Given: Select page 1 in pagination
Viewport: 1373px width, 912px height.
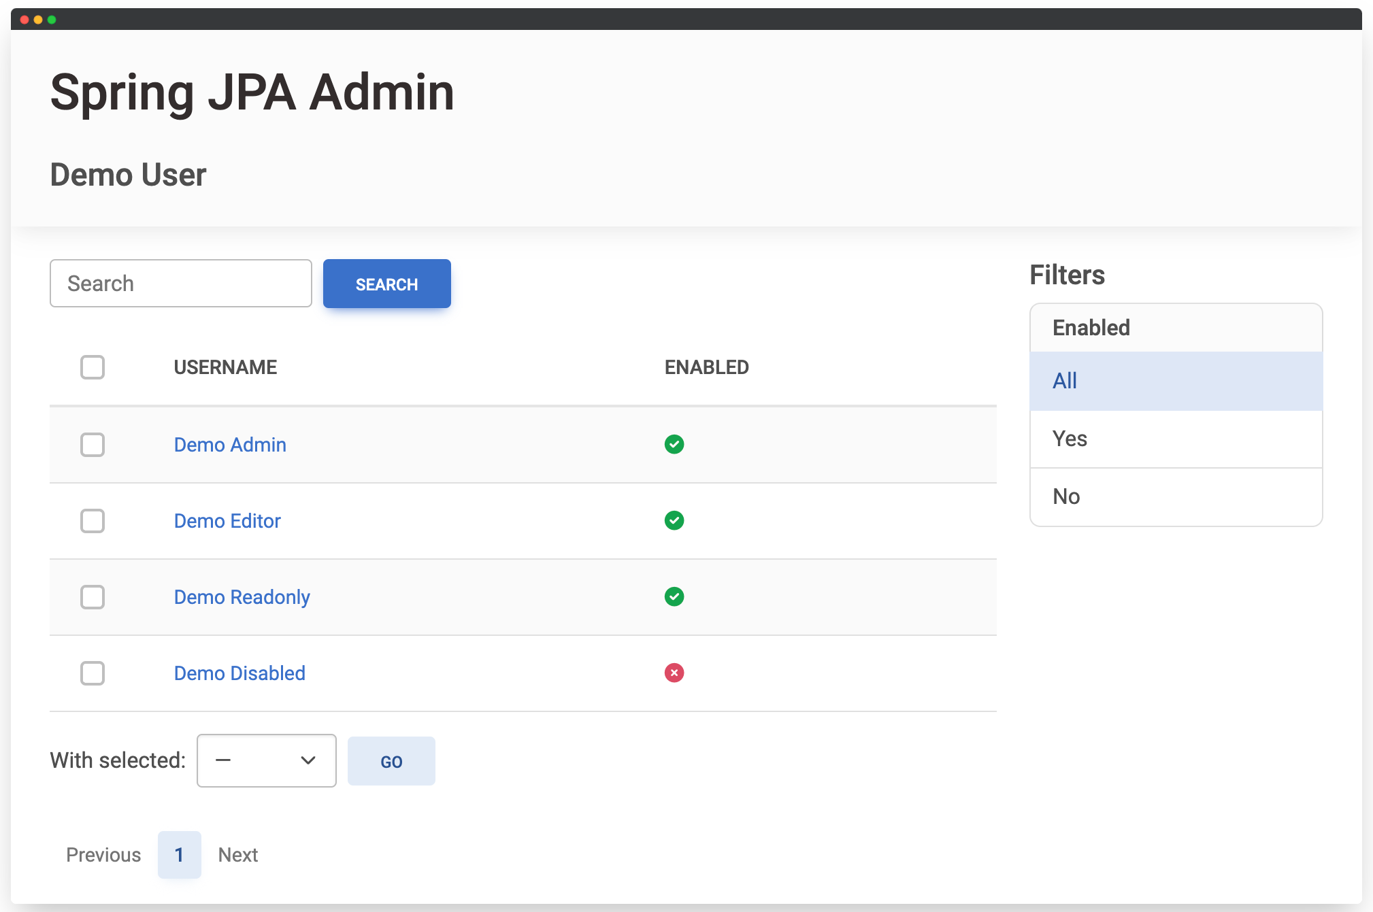Looking at the screenshot, I should point(180,855).
